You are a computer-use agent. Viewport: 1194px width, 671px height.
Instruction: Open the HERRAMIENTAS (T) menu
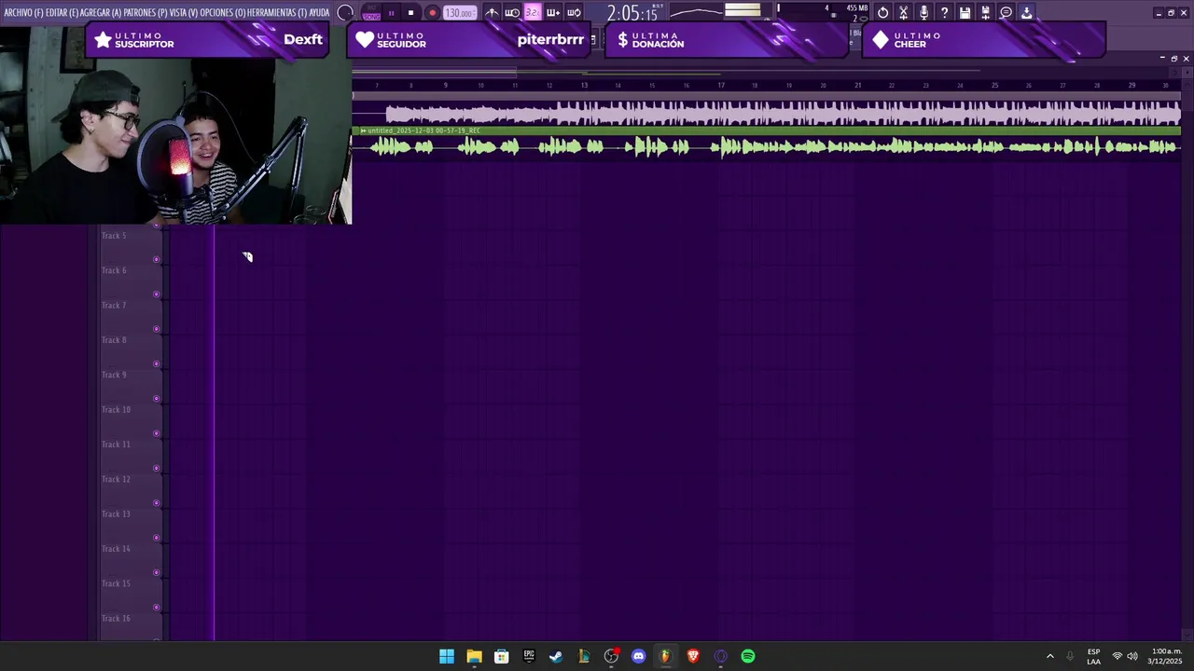point(277,13)
